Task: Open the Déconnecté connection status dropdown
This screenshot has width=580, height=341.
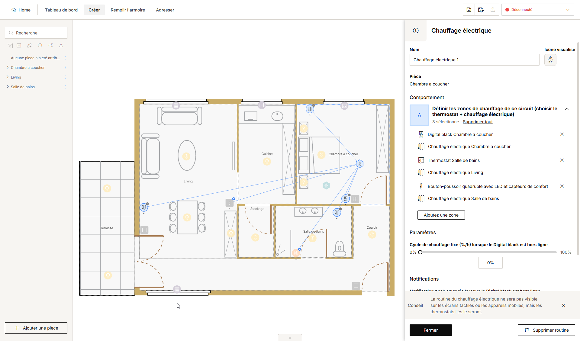Action: 538,10
